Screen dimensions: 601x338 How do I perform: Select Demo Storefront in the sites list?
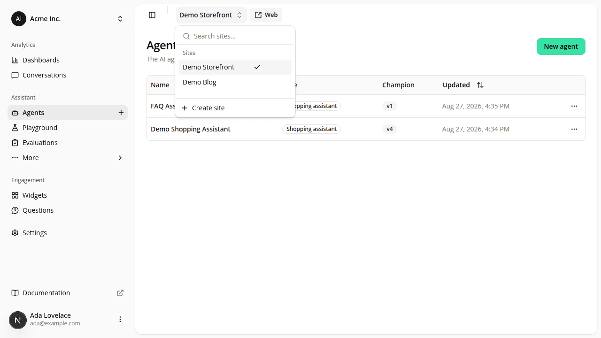235,67
